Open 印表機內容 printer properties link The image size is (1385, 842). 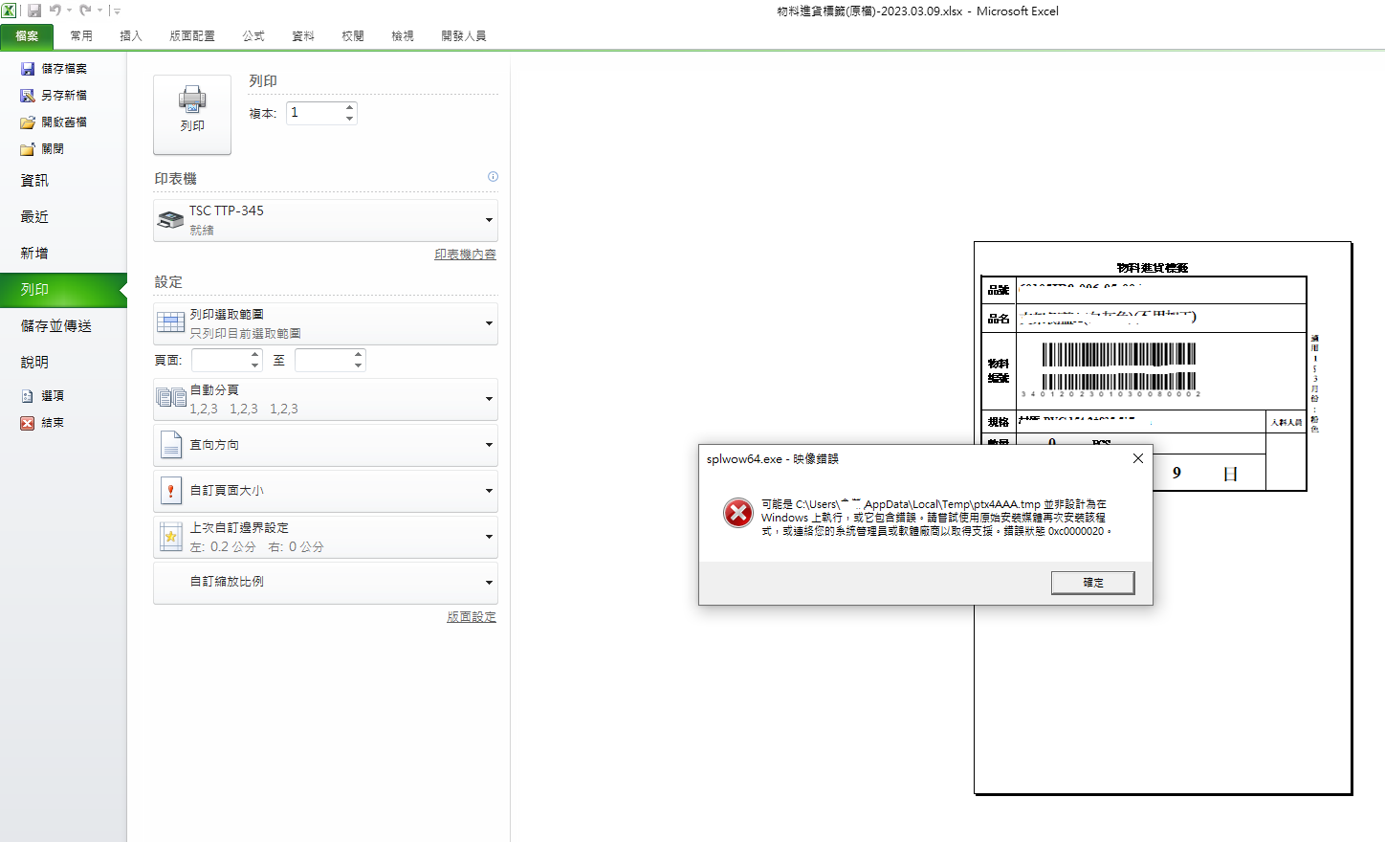(465, 254)
